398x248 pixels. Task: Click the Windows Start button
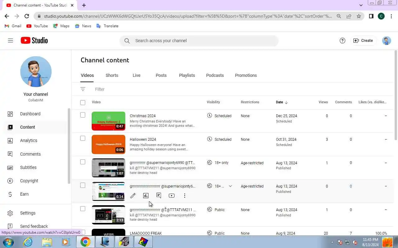pos(8,242)
